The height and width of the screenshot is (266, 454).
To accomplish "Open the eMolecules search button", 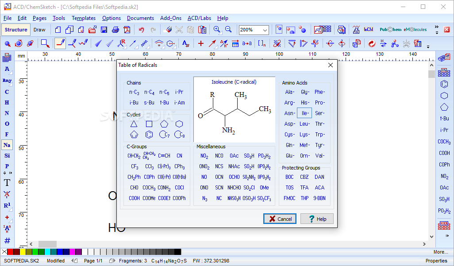I will pos(415,30).
